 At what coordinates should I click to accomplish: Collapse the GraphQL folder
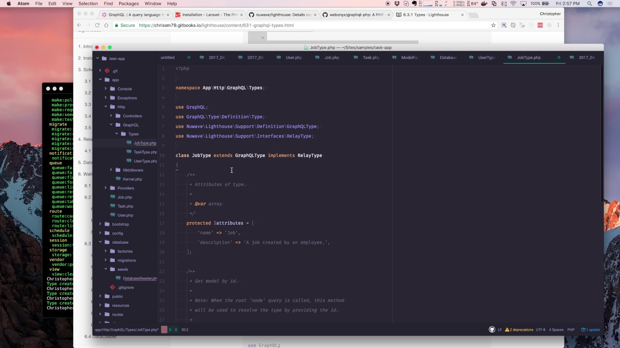point(111,125)
